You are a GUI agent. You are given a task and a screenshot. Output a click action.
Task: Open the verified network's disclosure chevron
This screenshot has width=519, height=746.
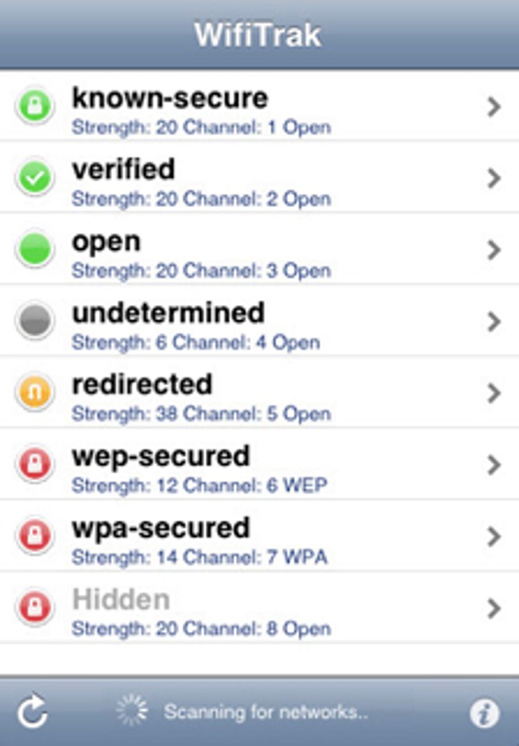pyautogui.click(x=494, y=178)
